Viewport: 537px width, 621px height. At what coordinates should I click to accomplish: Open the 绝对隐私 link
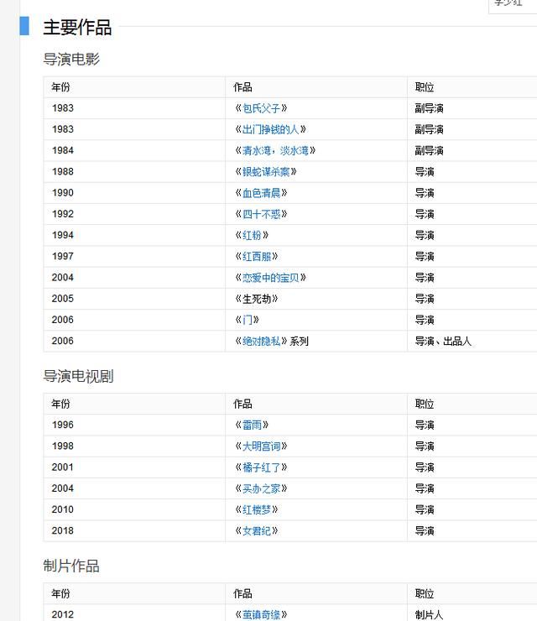(x=261, y=341)
